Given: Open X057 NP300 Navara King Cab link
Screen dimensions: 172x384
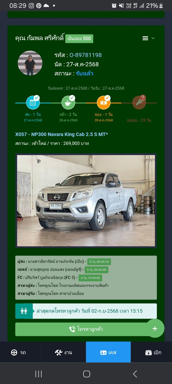Looking at the screenshot, I should pos(62,134).
